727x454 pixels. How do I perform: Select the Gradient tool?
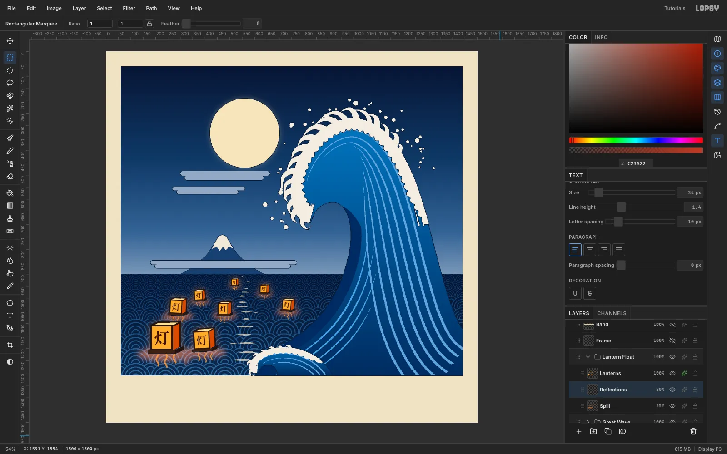[x=10, y=206]
